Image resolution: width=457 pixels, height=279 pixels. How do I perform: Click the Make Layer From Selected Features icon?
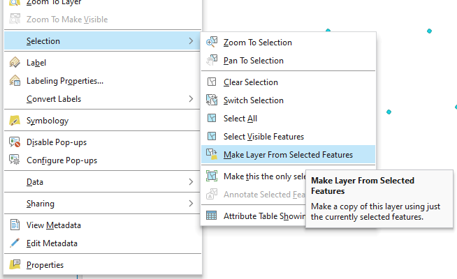(212, 155)
